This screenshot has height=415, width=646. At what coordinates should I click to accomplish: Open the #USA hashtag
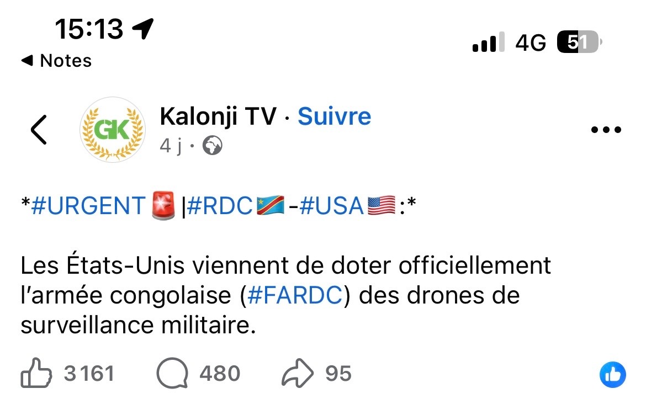(x=332, y=206)
